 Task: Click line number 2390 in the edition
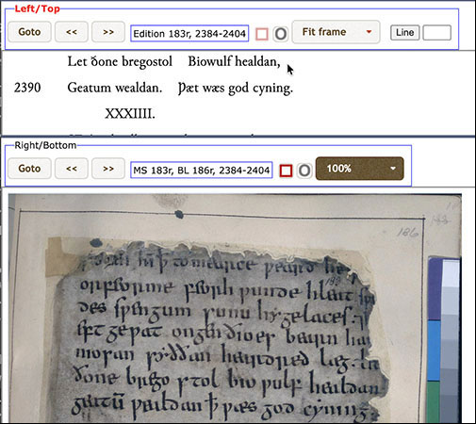pos(27,88)
